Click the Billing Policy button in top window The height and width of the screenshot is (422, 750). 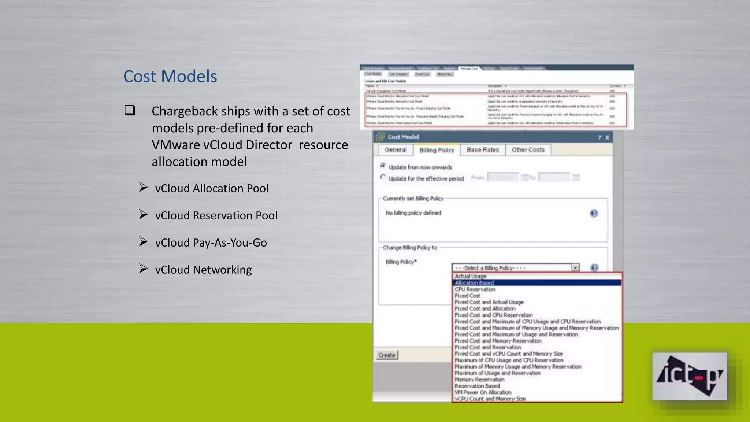445,74
